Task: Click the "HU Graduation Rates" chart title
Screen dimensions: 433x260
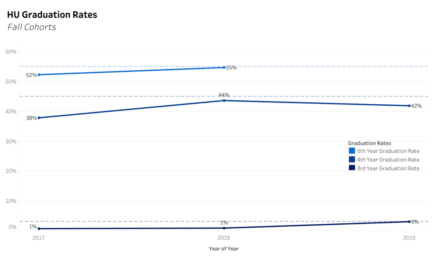Action: [52, 15]
